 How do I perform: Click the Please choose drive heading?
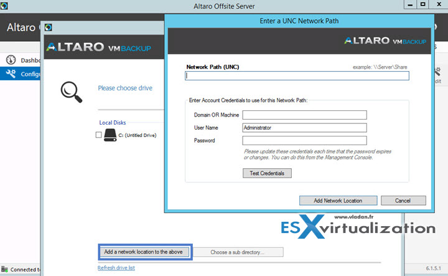[x=125, y=88]
